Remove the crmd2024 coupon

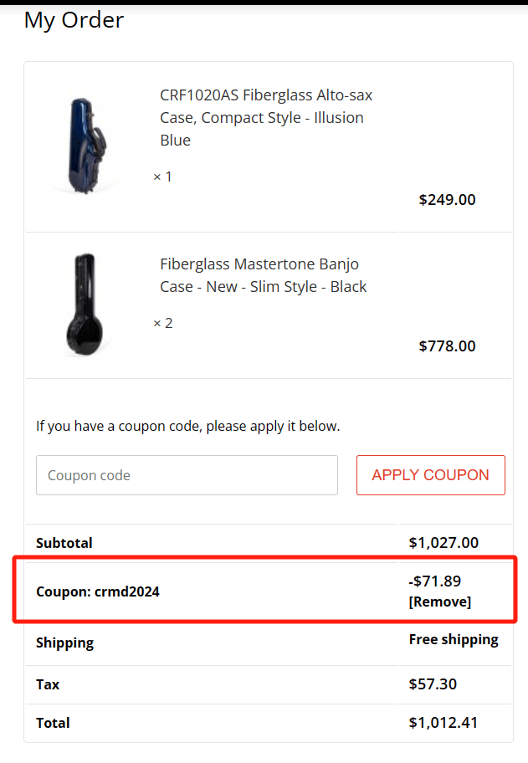click(x=439, y=602)
